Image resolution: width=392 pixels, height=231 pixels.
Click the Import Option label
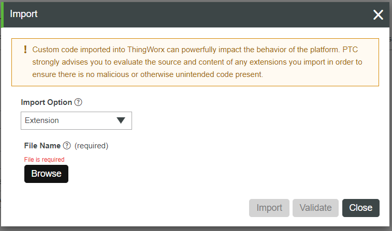(x=47, y=102)
